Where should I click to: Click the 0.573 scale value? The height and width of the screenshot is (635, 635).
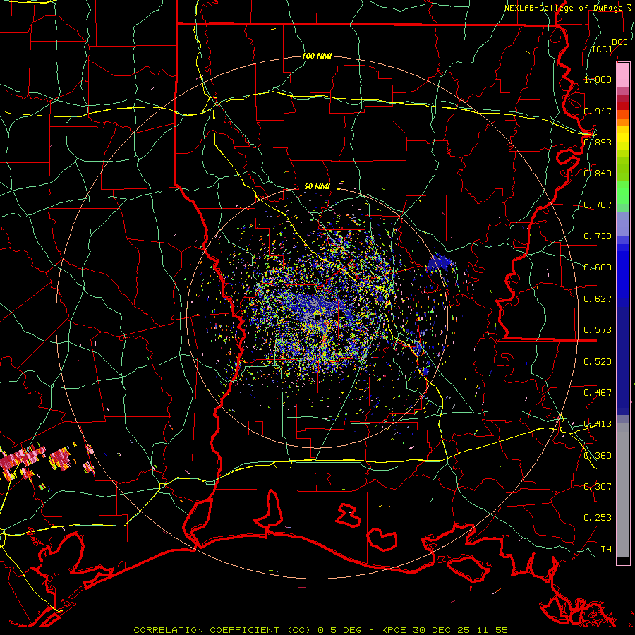[598, 330]
